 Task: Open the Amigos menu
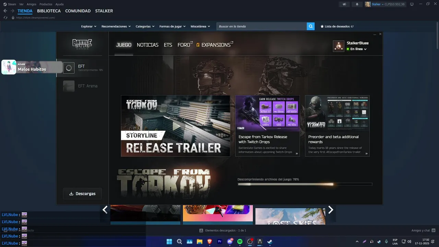(x=32, y=4)
